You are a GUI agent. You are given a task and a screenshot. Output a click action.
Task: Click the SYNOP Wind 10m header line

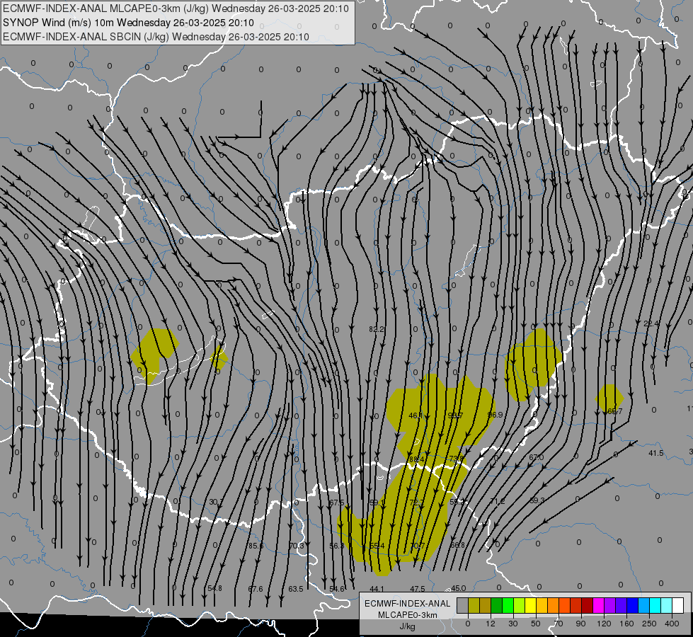[x=128, y=23]
